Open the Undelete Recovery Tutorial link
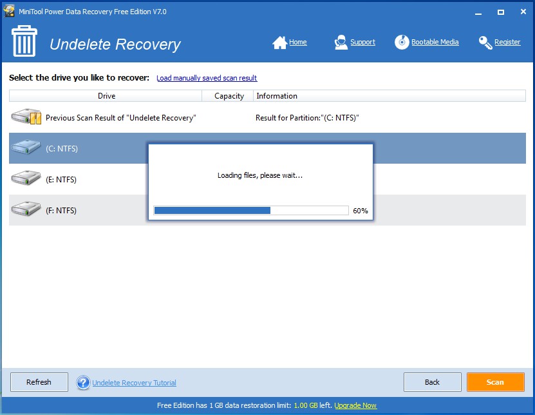 (x=134, y=383)
